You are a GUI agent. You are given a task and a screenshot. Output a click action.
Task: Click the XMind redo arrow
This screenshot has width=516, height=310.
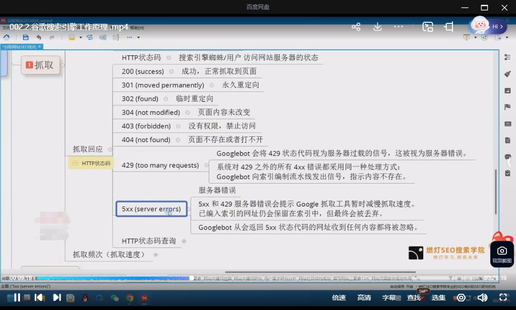(x=52, y=37)
